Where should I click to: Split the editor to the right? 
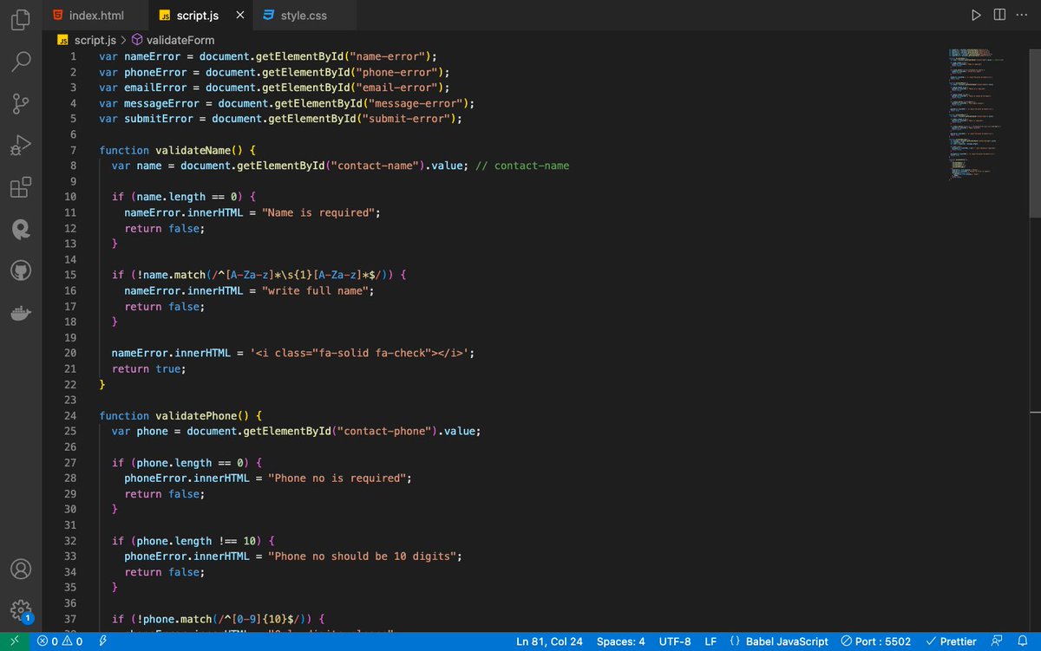999,15
